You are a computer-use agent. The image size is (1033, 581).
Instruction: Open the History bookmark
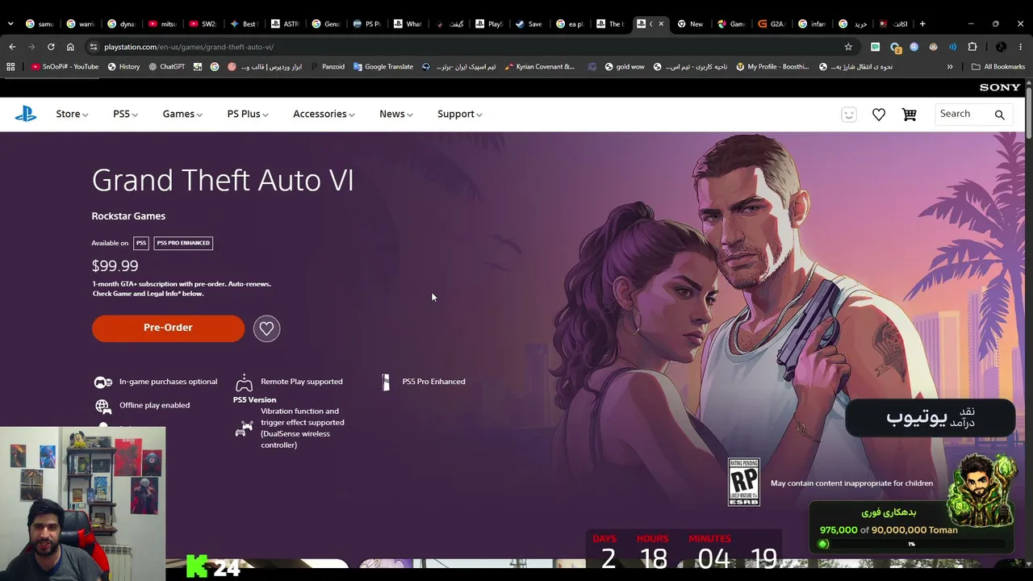(123, 67)
